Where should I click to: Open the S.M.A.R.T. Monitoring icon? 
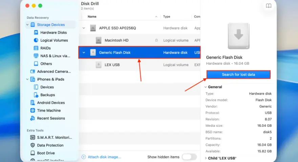(33, 137)
